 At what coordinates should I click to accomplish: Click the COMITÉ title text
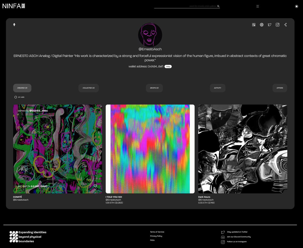point(17,197)
